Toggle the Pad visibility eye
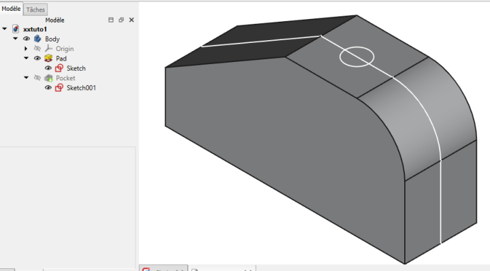This screenshot has width=490, height=271. tap(37, 59)
